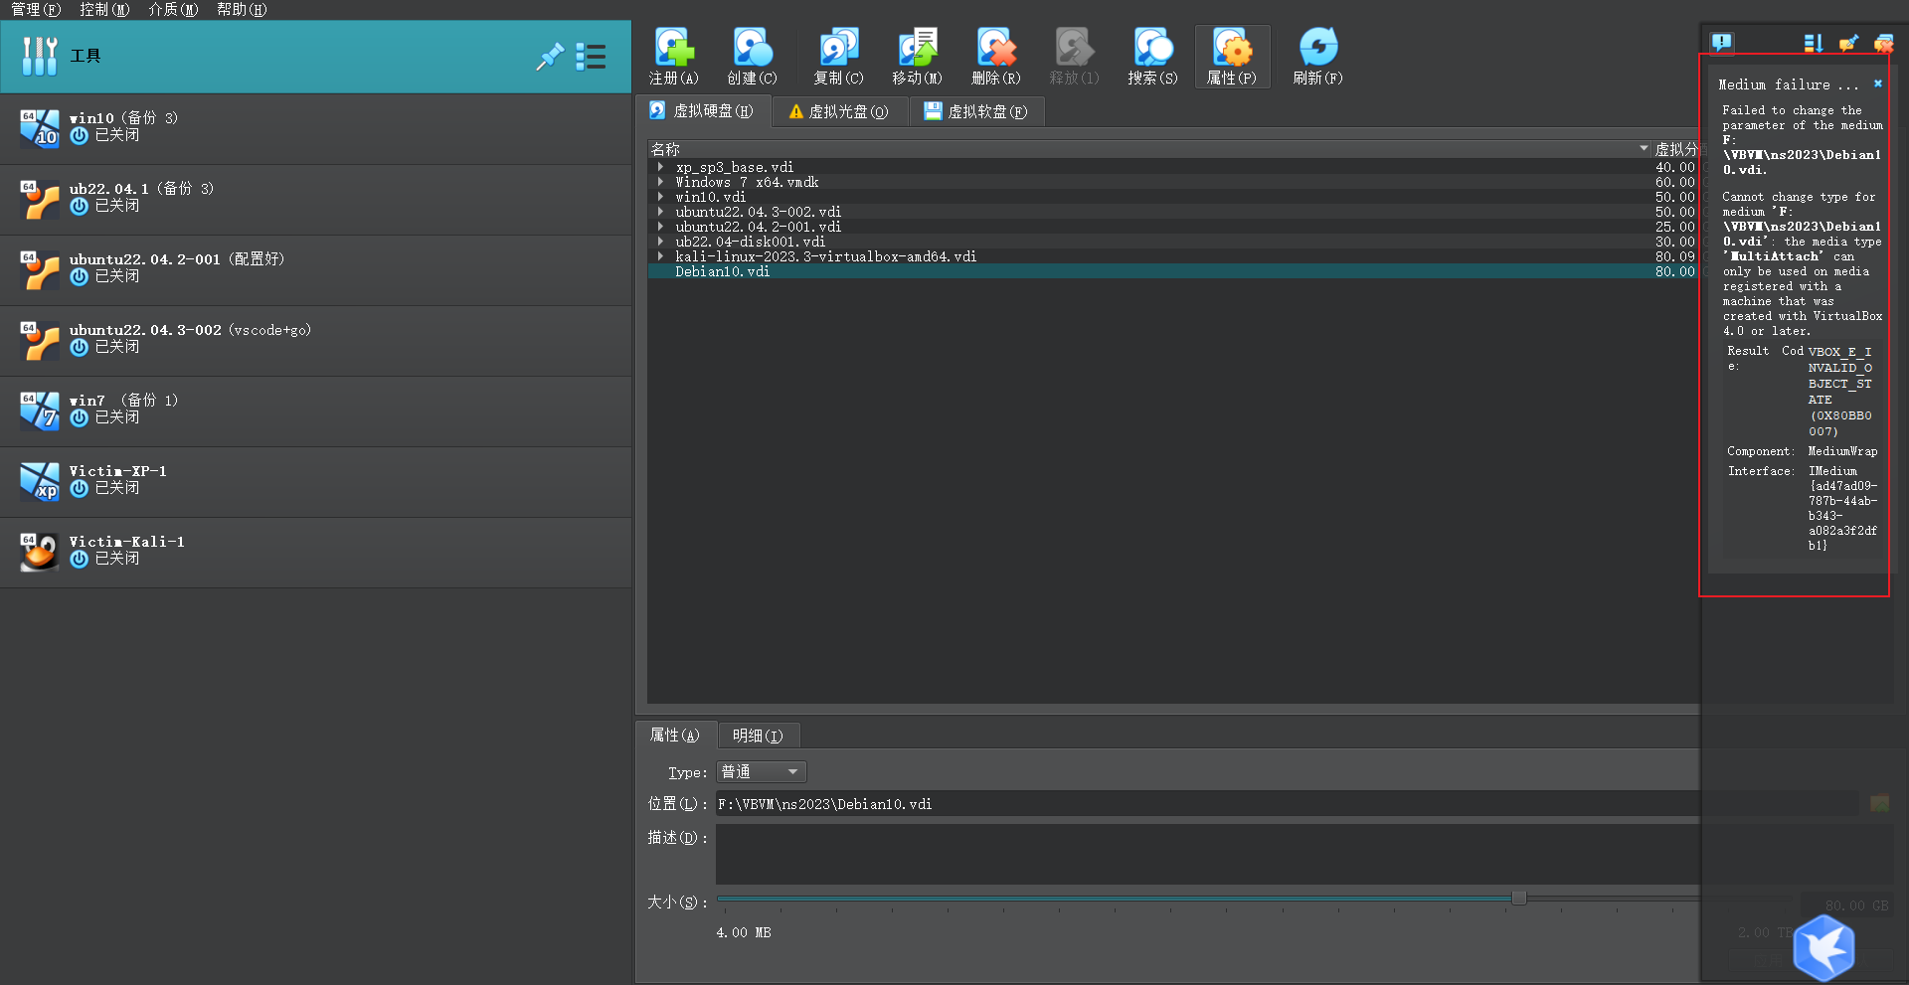Expand the xp_sp3_base.vdi tree row

tap(660, 167)
